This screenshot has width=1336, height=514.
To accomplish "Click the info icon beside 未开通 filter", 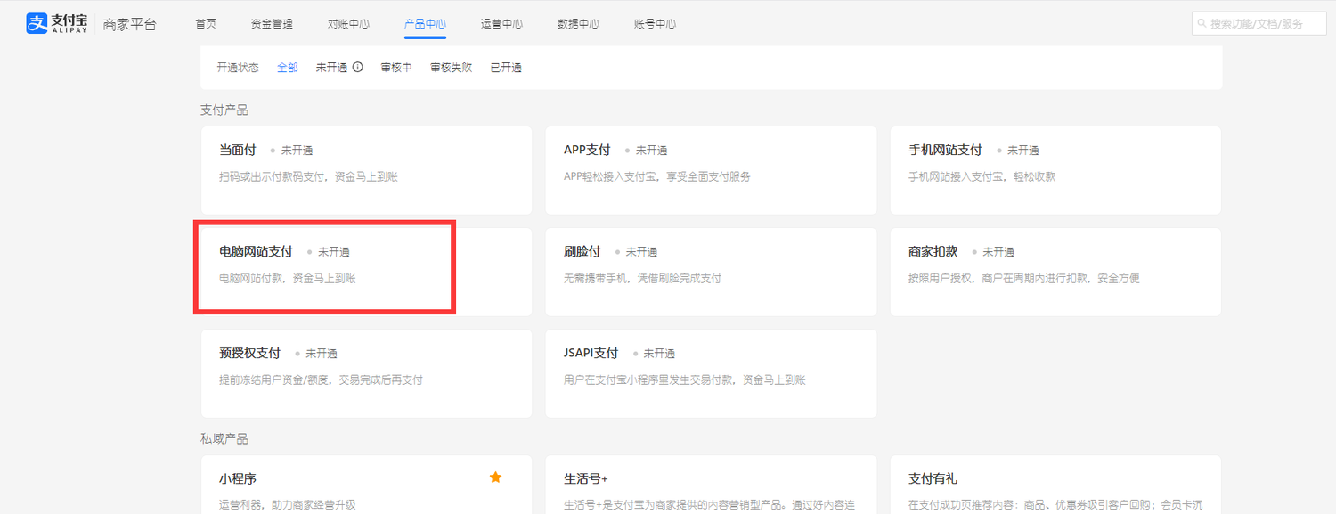I will [358, 67].
